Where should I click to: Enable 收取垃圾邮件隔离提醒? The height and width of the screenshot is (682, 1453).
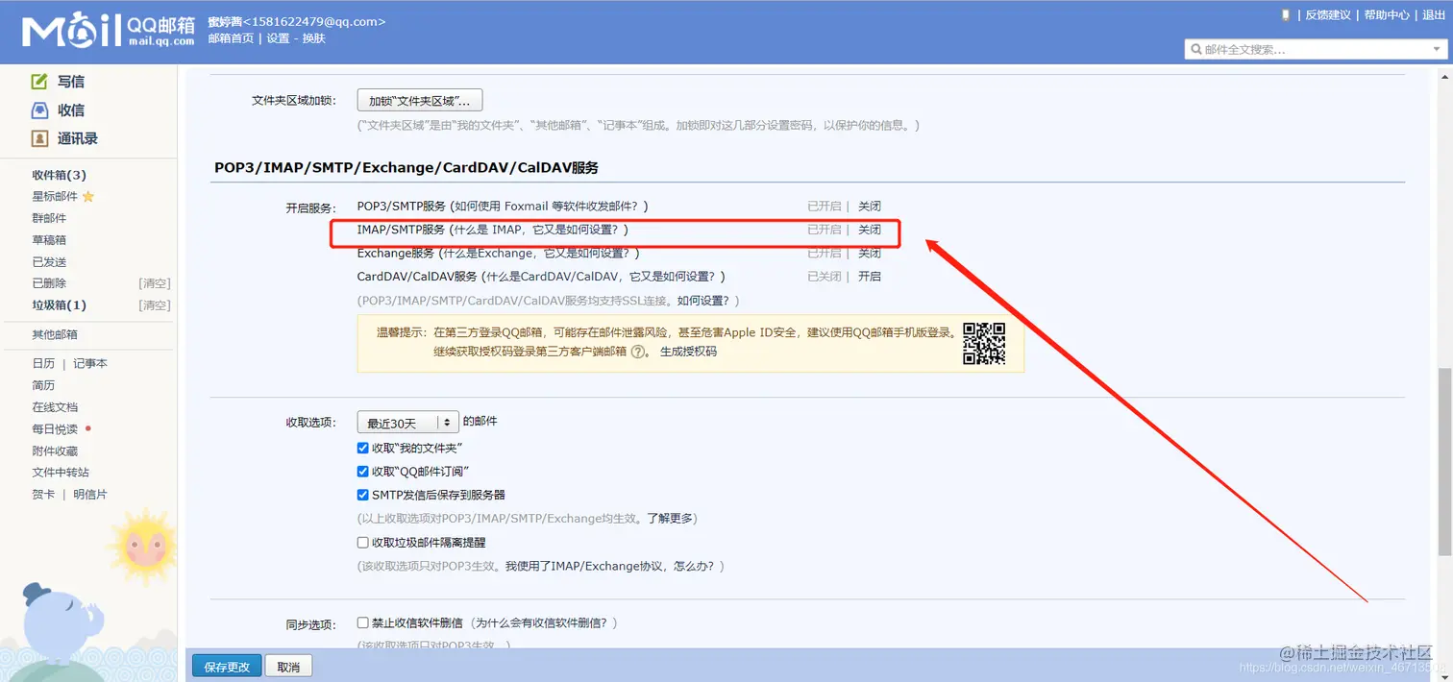click(362, 542)
